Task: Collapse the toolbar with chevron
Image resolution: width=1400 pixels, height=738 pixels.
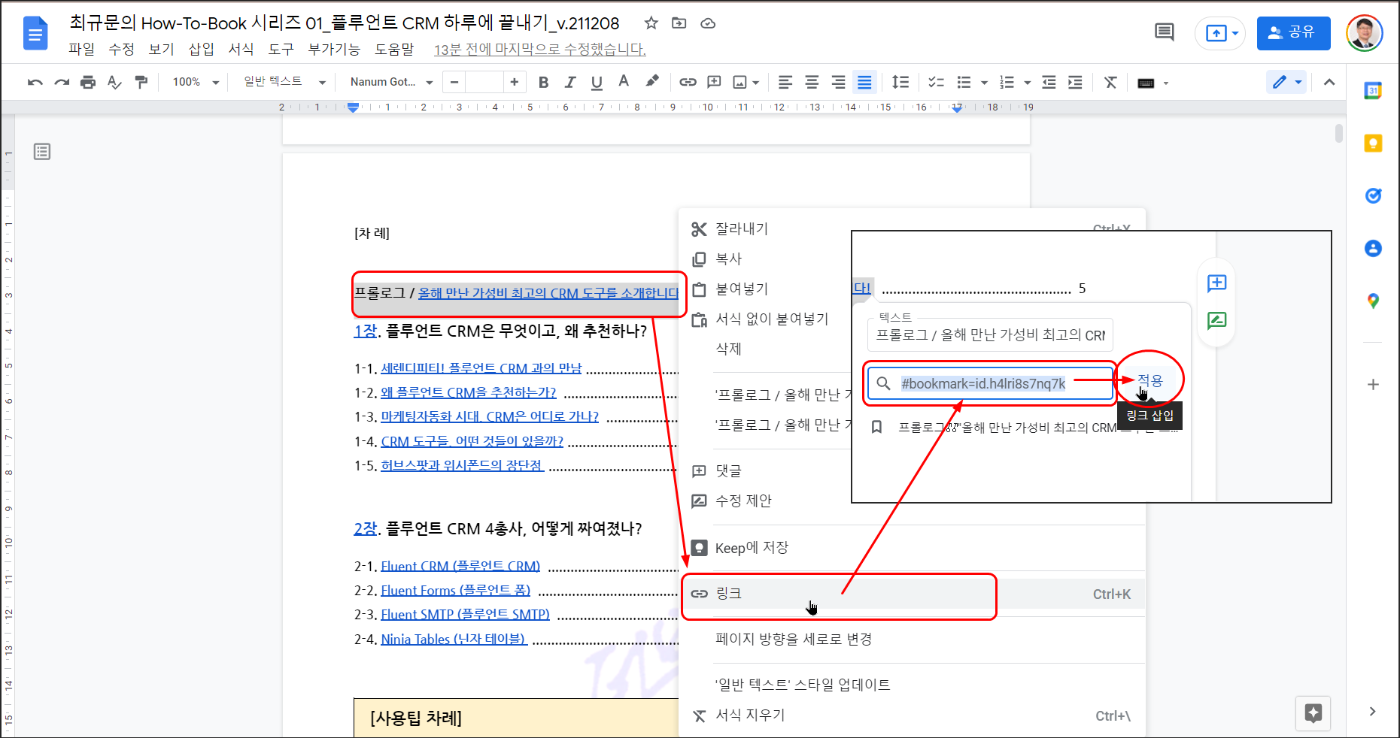Action: [x=1329, y=82]
